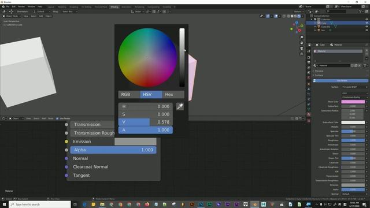The height and width of the screenshot is (208, 370).
Task: Toggle Use Nodes checkbox in node editor header
Action: point(57,118)
